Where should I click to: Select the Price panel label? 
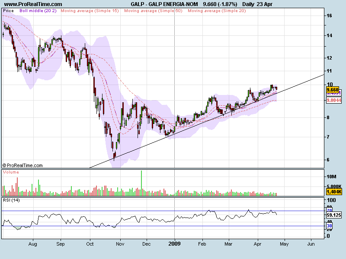click(x=8, y=11)
